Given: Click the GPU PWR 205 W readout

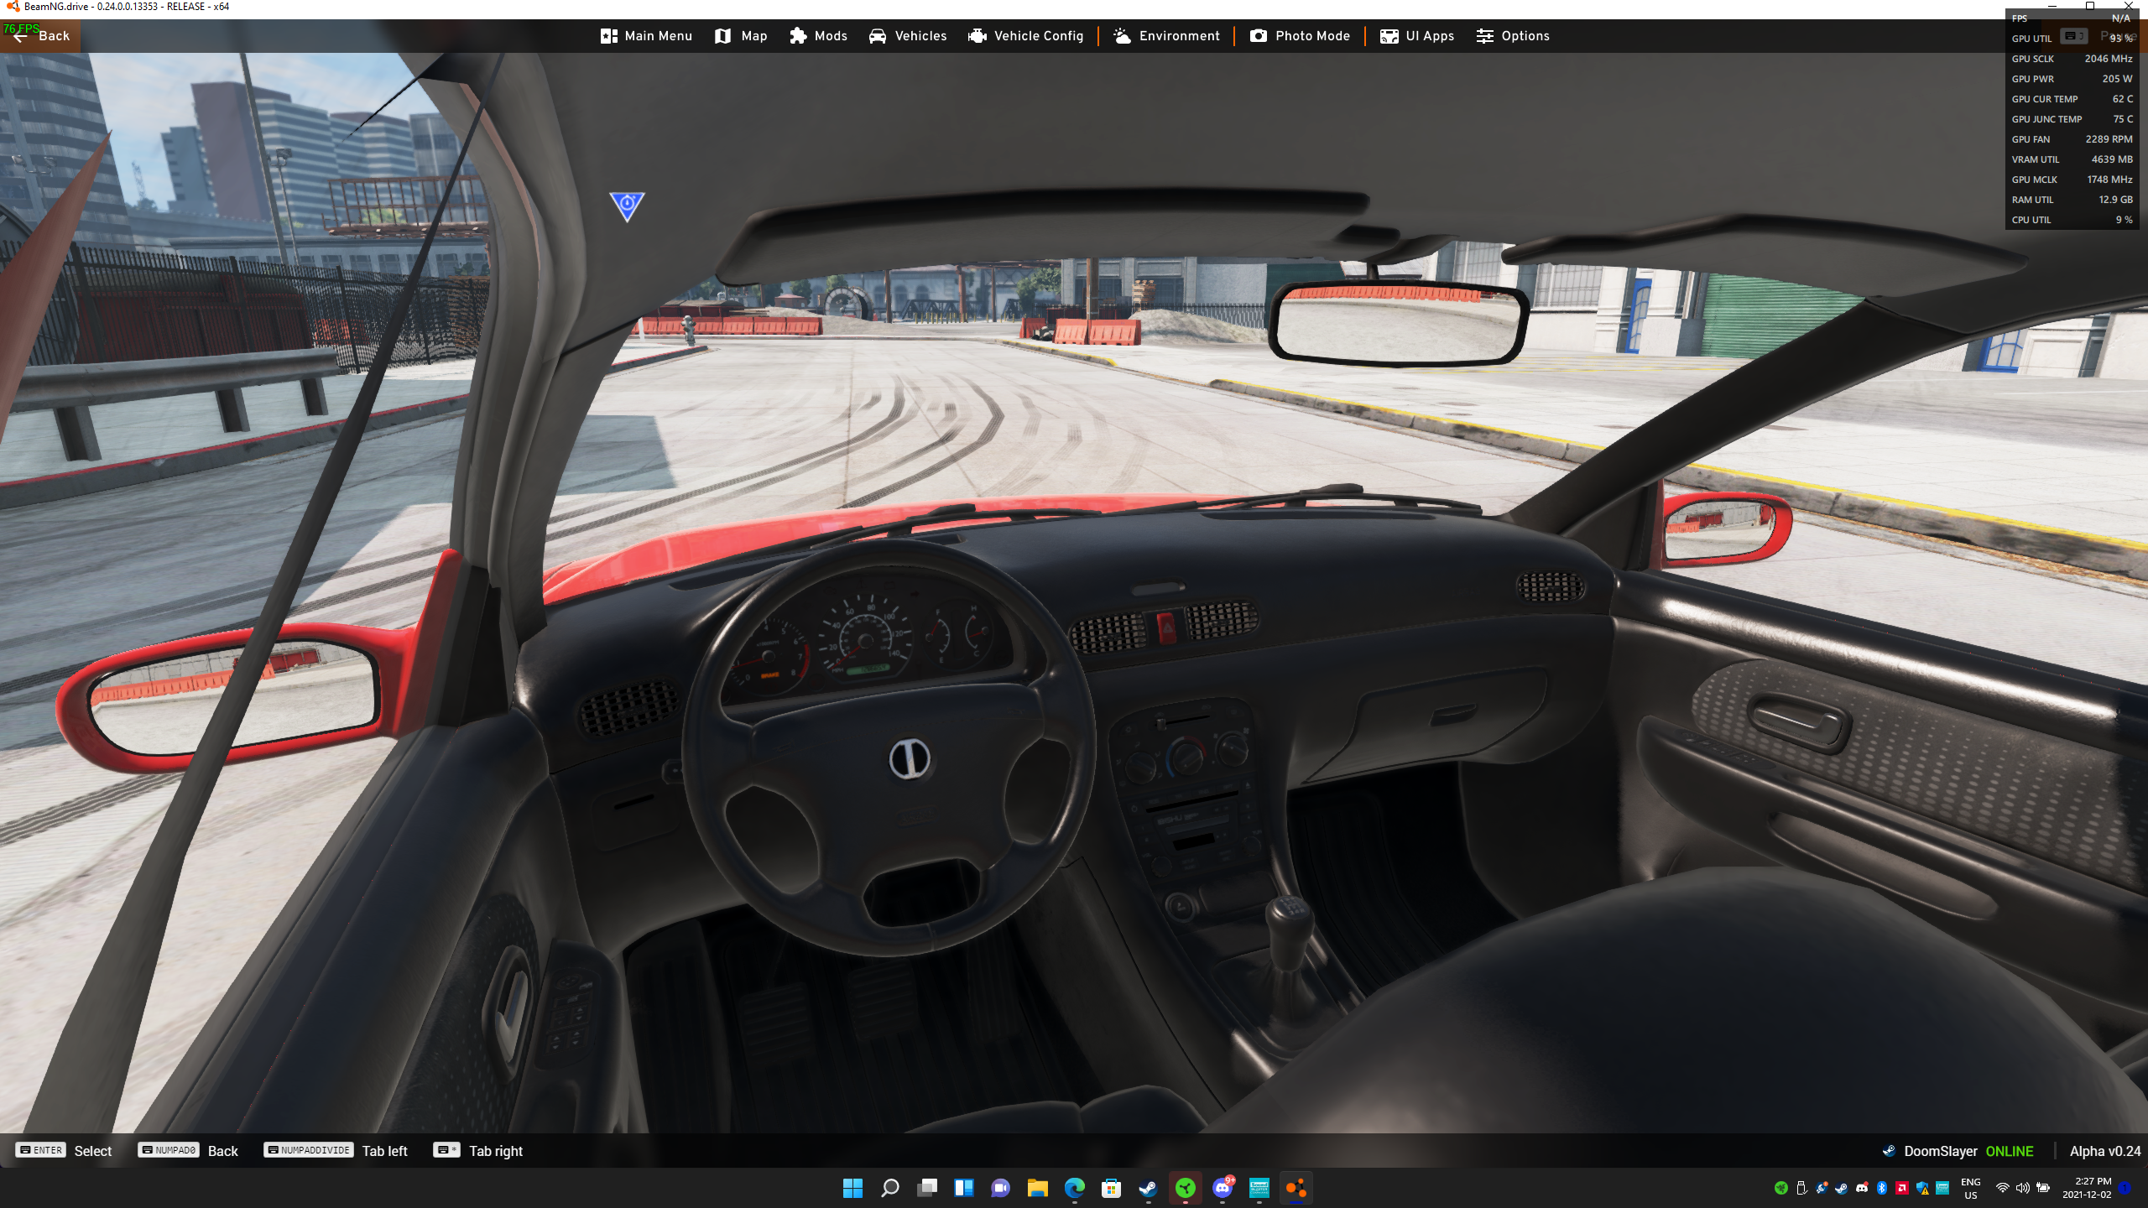Looking at the screenshot, I should pyautogui.click(x=2072, y=79).
